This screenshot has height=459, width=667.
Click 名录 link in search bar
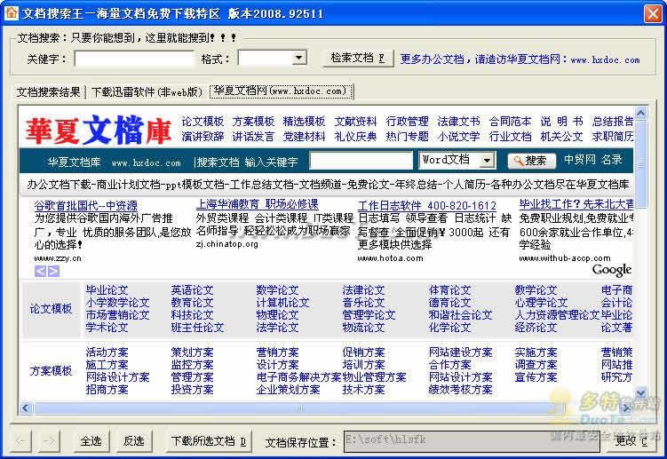coord(612,160)
